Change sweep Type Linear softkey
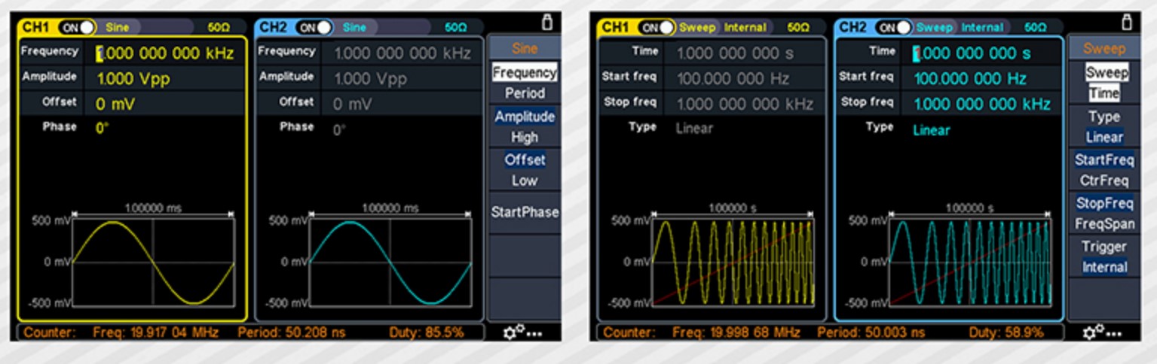This screenshot has height=364, width=1157. click(1104, 126)
